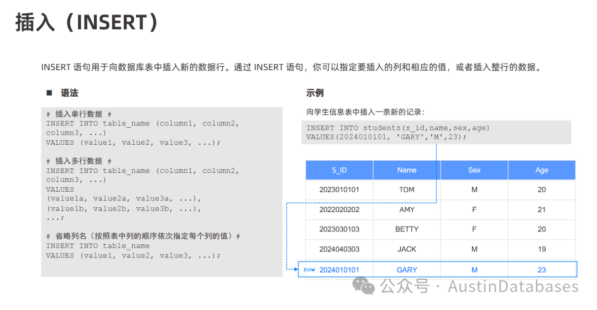The image size is (597, 310).
Task: Click the '# 插入多行数据 #' comment line
Action: pos(79,161)
